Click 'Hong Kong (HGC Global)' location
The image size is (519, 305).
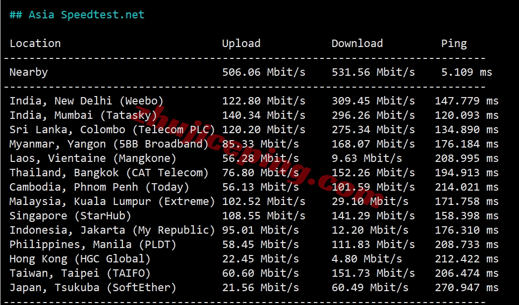80,259
